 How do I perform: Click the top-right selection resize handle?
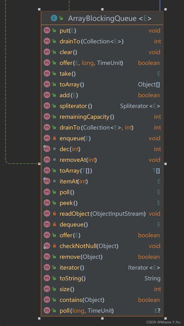point(165,9)
